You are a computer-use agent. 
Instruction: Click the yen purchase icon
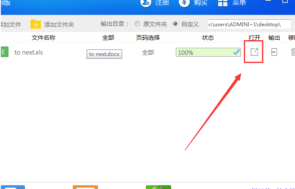point(184,3)
